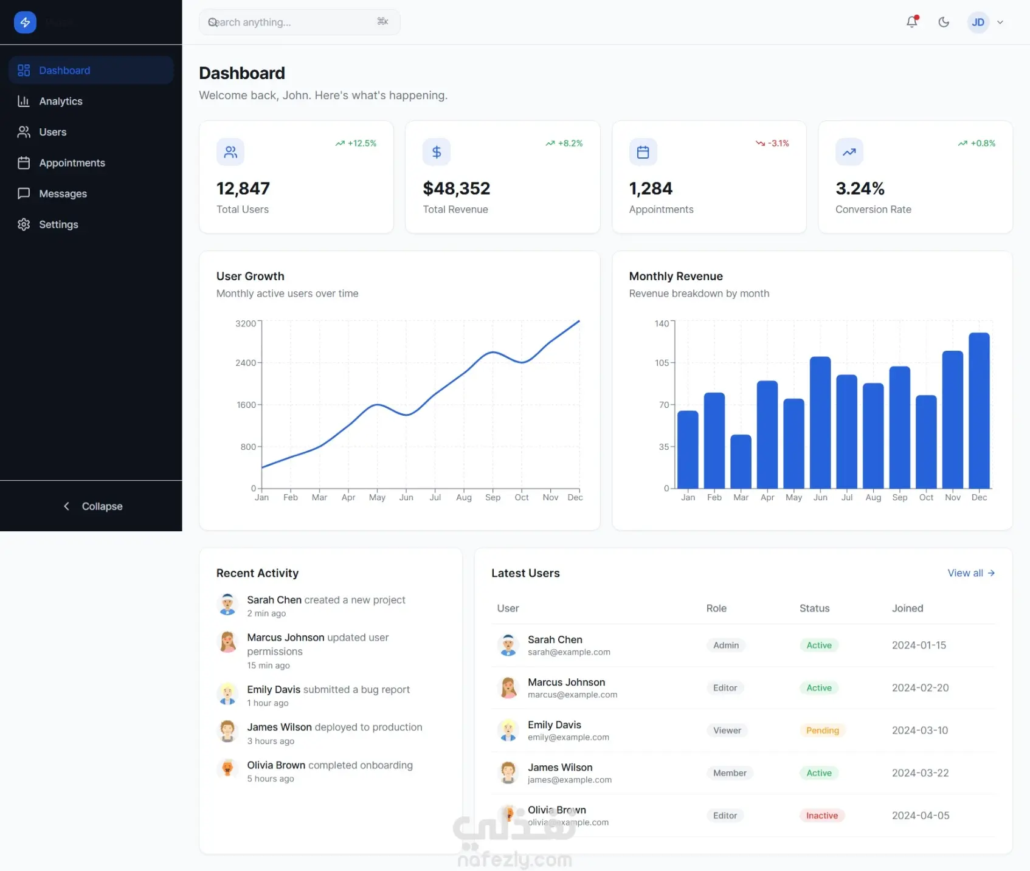This screenshot has width=1030, height=871.
Task: Click Emily Davis's avatar in Recent Activity
Action: (x=227, y=694)
